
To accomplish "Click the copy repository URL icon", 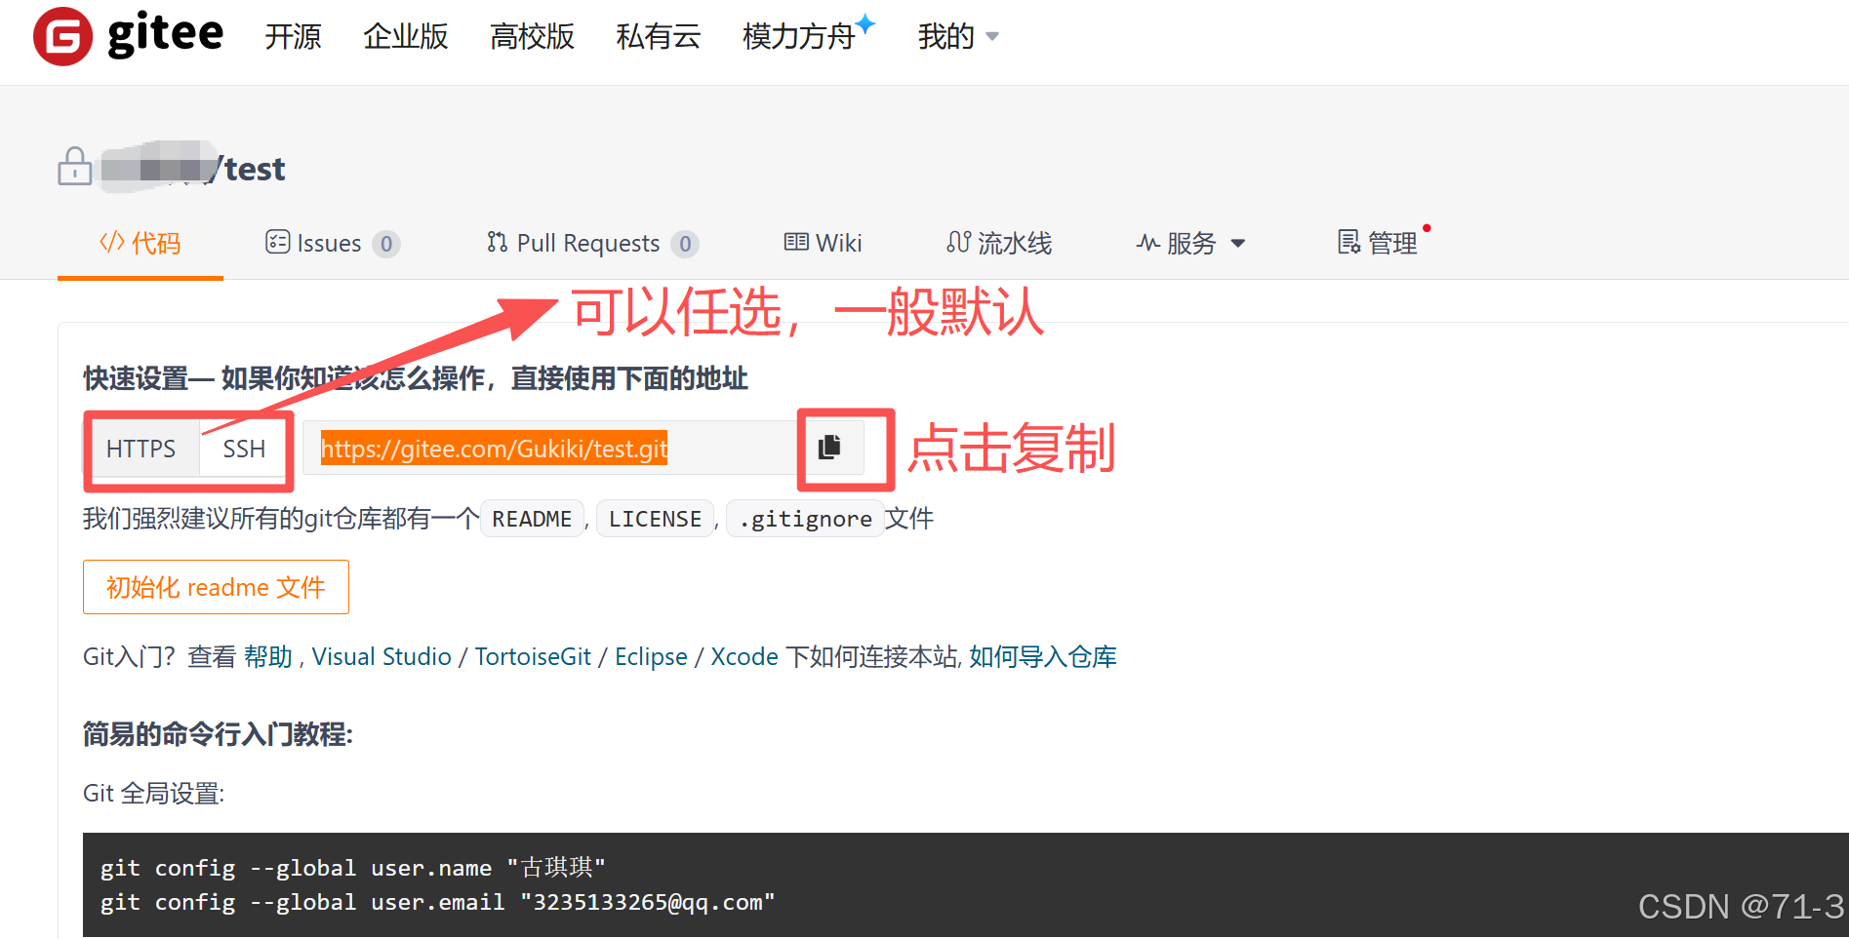I will coord(829,448).
